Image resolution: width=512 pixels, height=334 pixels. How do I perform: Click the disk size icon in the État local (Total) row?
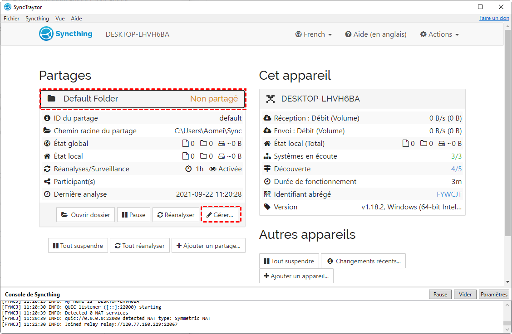tap(442, 144)
